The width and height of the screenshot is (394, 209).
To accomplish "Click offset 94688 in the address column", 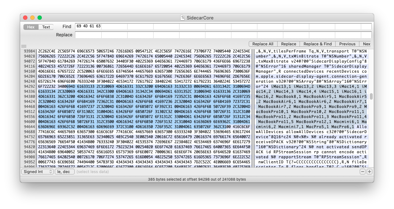I will click(30, 132).
